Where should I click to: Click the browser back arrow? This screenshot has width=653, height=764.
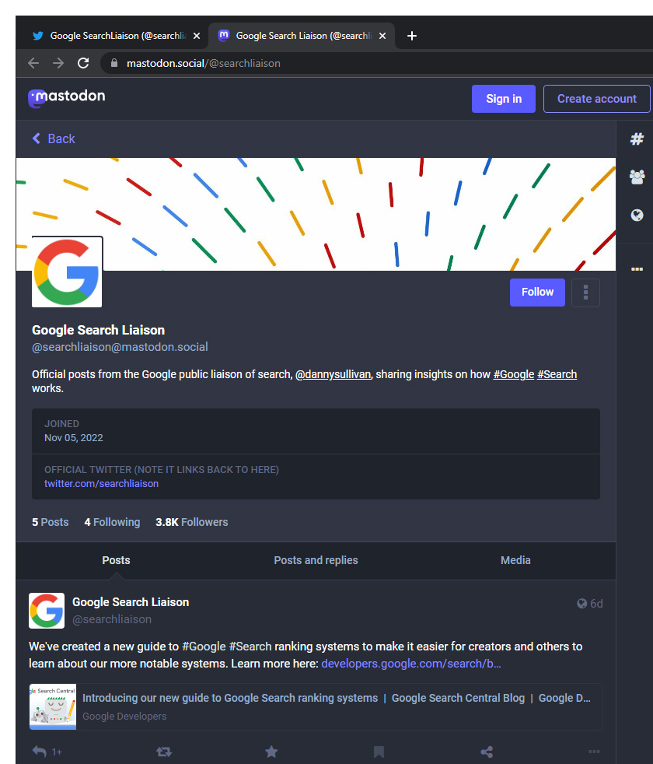(x=33, y=63)
